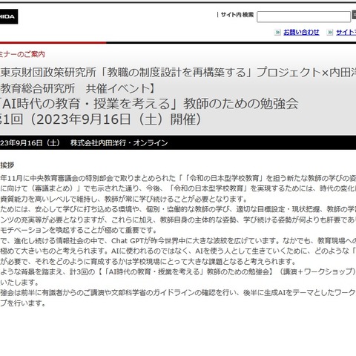Select headline text 教育総合研究所 共催イベント
Screen dimensions: 356x356
pos(78,88)
